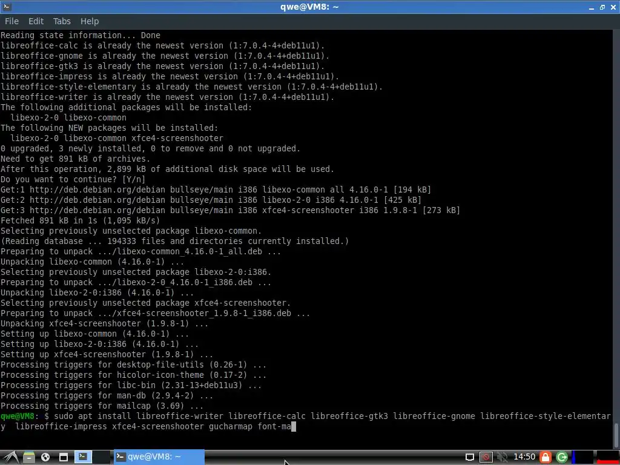Launch the file manager from panel
The height and width of the screenshot is (465, 620).
click(29, 457)
